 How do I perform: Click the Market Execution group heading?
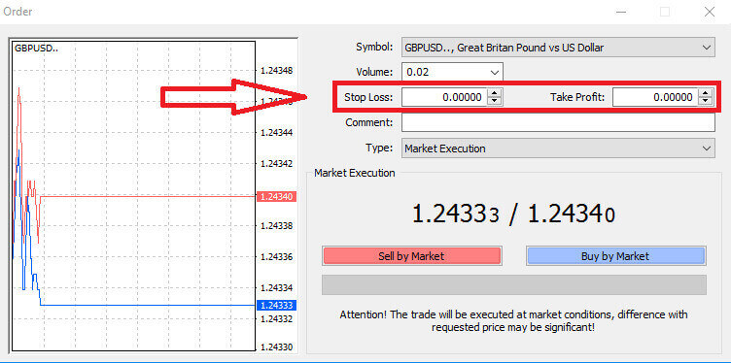[354, 173]
